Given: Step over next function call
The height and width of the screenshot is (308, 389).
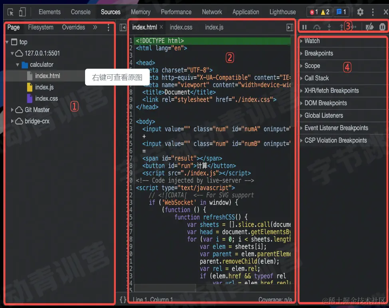Looking at the screenshot, I should tap(317, 27).
